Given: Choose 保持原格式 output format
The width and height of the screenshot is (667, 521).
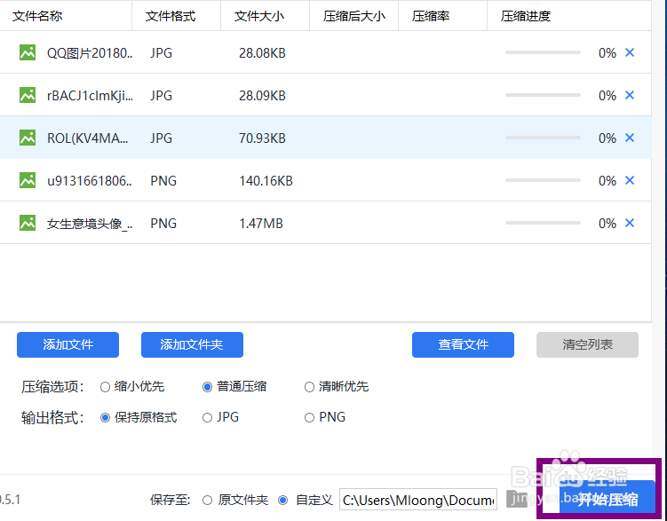Looking at the screenshot, I should [x=105, y=418].
